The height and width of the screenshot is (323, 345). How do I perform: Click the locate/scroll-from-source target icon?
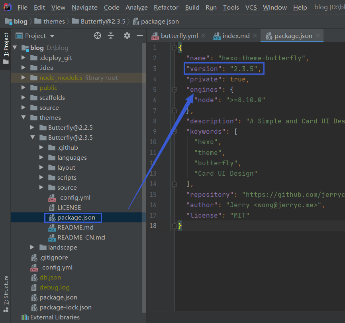[98, 36]
